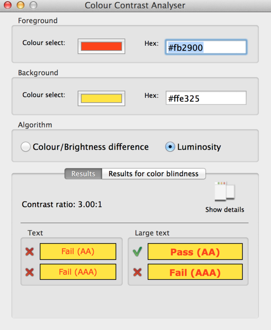Click the Large text Fail (AAA) sample

pos(195,272)
